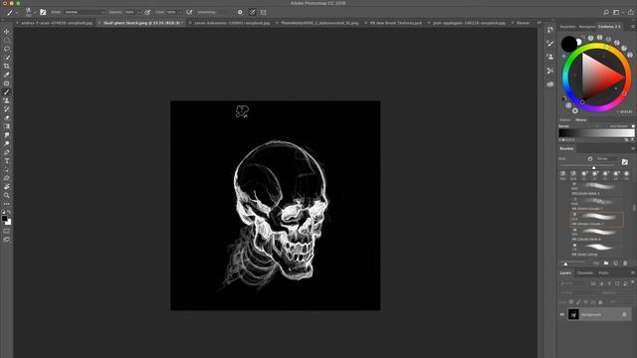Delete brush with Brushes panel trash icon
The width and height of the screenshot is (637, 358).
click(625, 264)
